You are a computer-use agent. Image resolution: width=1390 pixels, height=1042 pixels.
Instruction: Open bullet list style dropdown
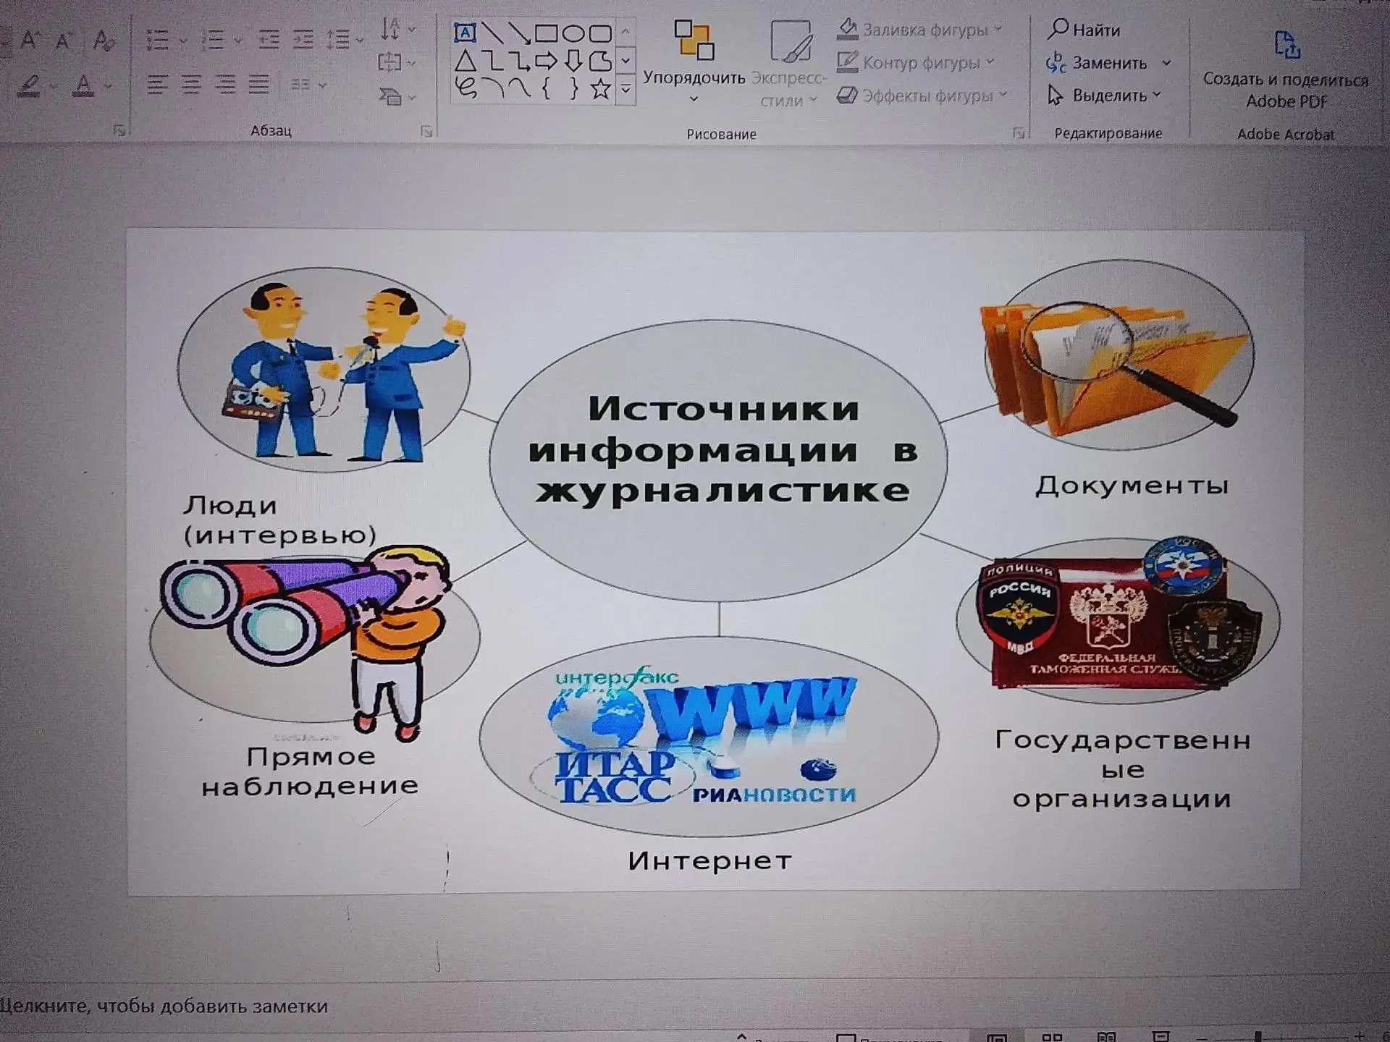pyautogui.click(x=182, y=41)
